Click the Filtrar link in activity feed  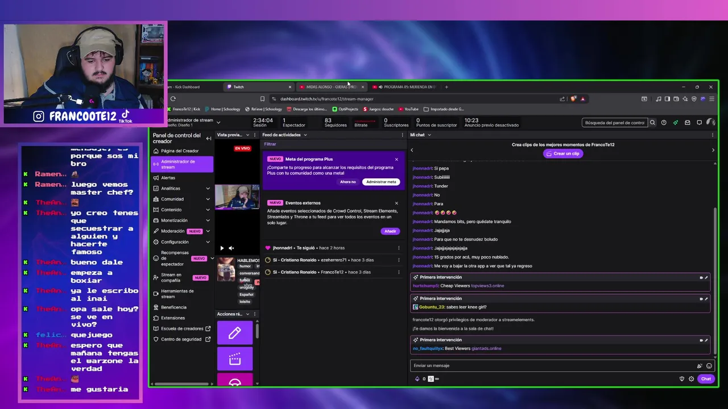tap(270, 144)
